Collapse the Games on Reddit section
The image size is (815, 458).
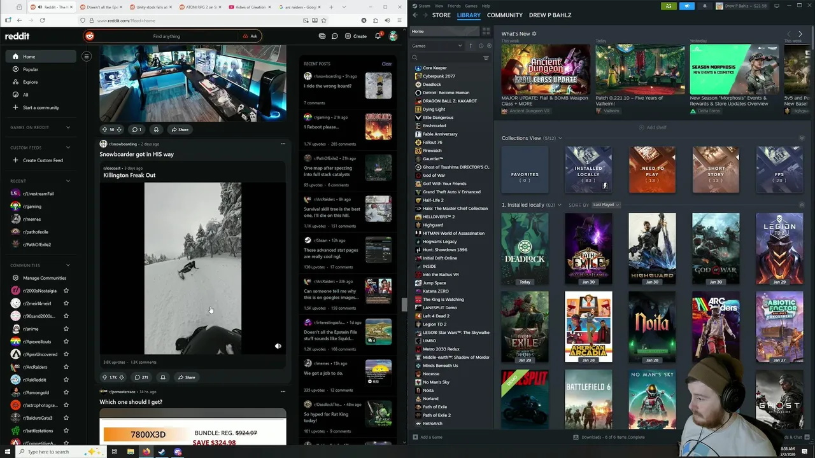68,127
